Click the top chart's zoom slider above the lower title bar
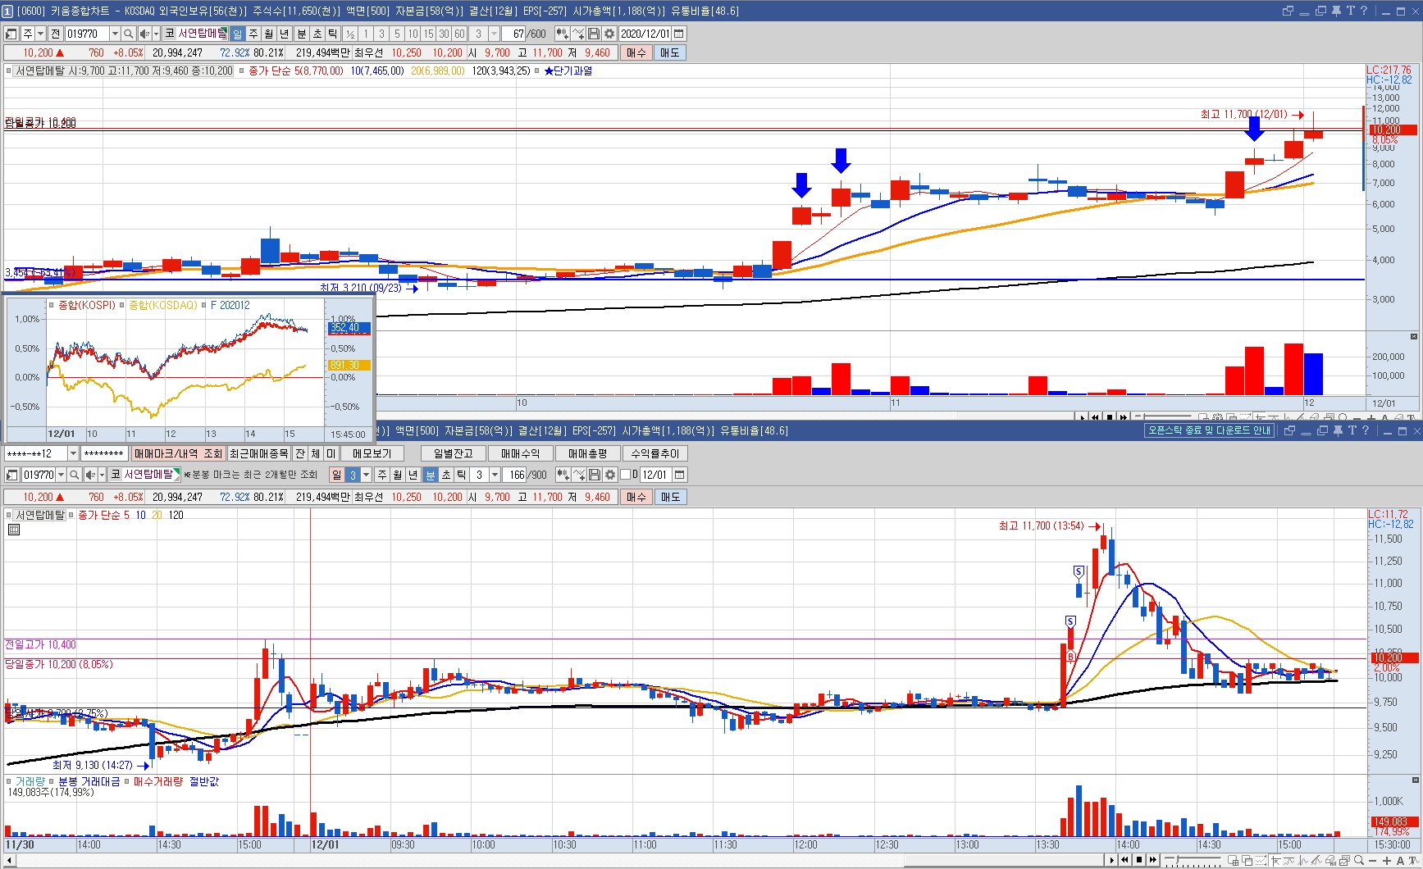This screenshot has height=869, width=1423. (x=1165, y=417)
